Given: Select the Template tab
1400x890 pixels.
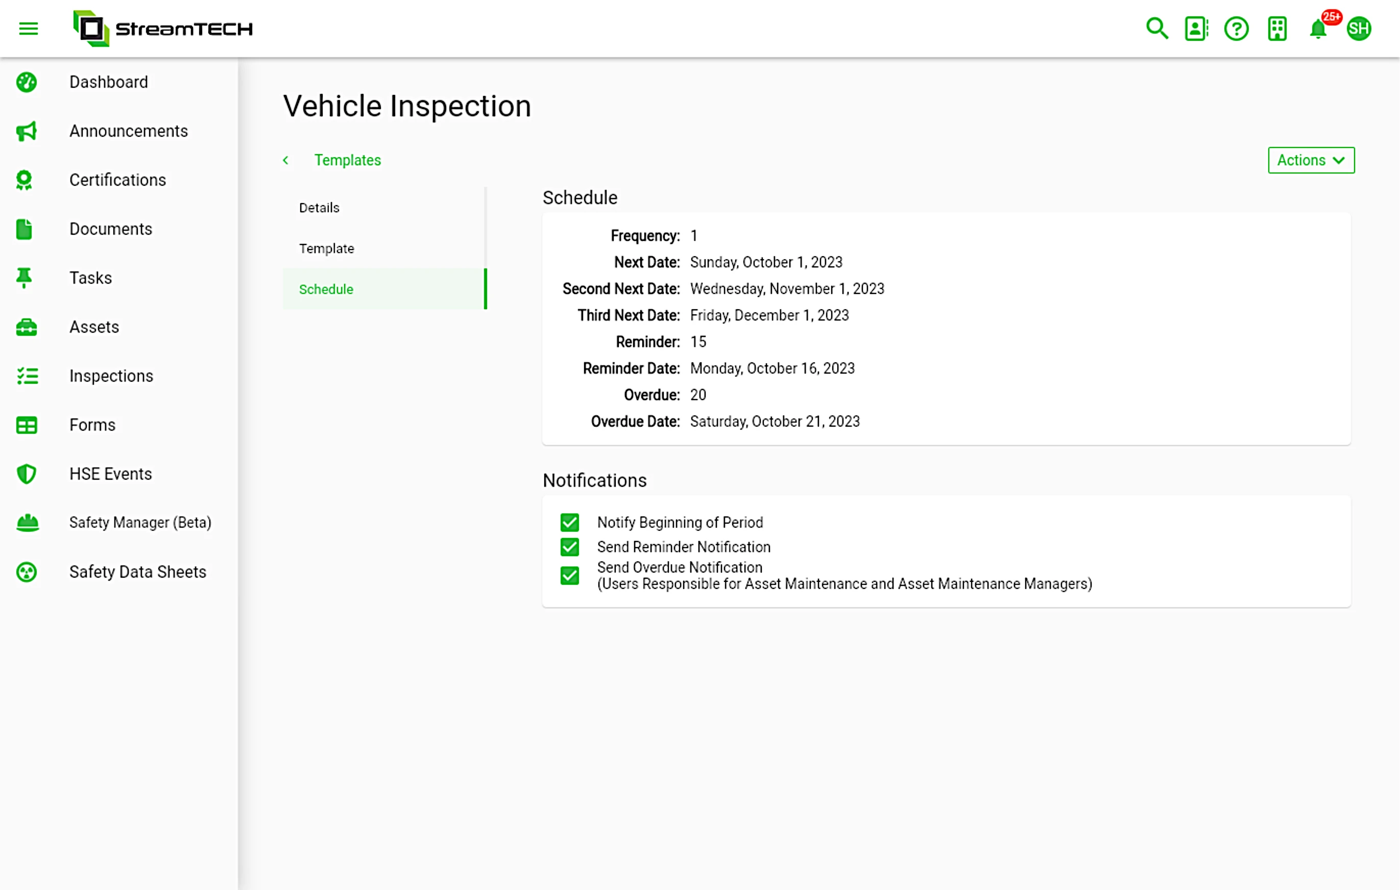Looking at the screenshot, I should (x=327, y=248).
